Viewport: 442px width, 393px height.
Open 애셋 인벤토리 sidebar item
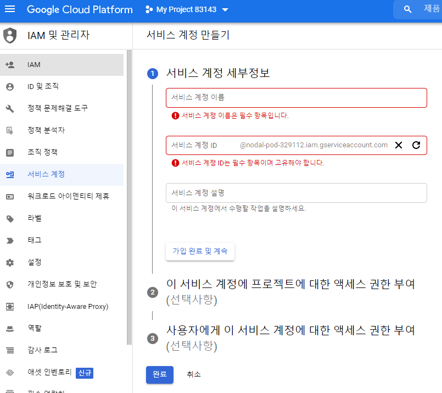click(x=61, y=373)
